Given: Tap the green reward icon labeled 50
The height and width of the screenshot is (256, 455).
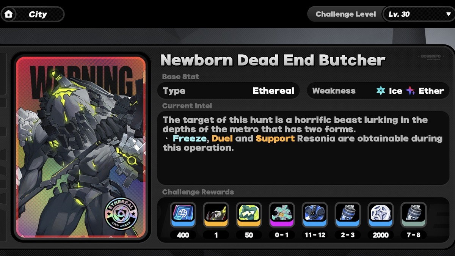Looking at the screenshot, I should click(x=249, y=214).
